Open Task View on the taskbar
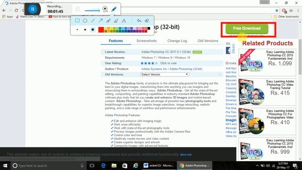 coord(92,166)
